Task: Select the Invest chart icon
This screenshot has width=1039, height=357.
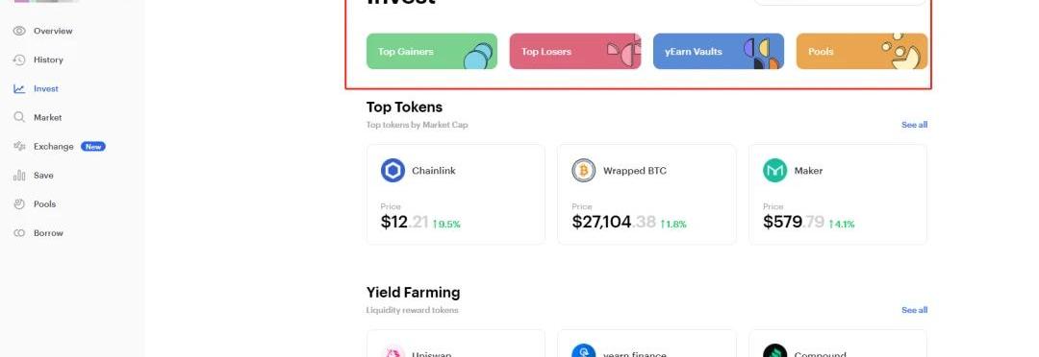Action: click(x=19, y=88)
